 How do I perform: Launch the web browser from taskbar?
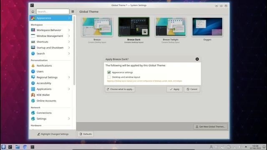25,147
